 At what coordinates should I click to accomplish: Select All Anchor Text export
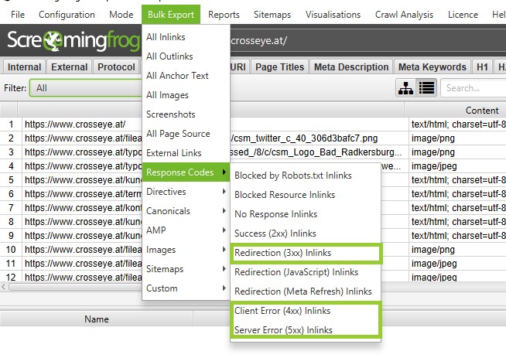(186, 76)
